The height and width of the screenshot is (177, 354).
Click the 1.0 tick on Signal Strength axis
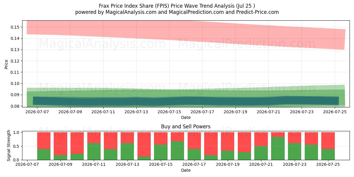click(x=17, y=132)
